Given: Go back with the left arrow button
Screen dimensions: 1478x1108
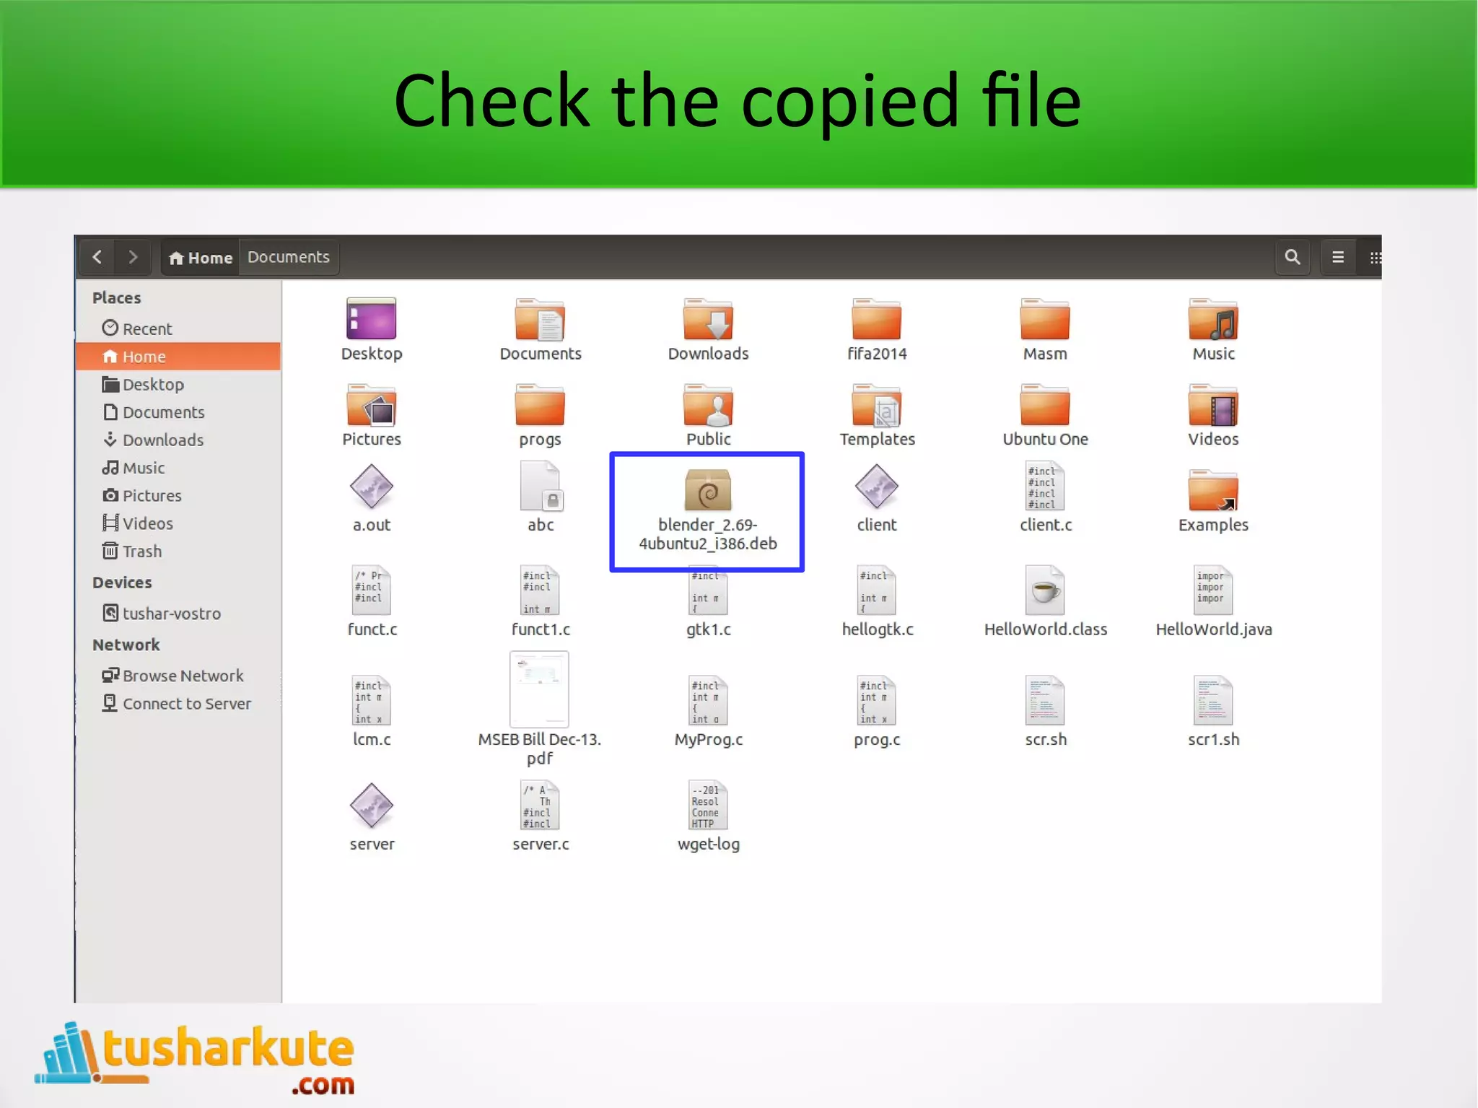Looking at the screenshot, I should (x=97, y=257).
